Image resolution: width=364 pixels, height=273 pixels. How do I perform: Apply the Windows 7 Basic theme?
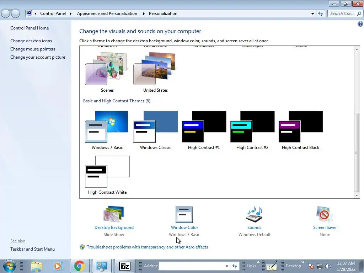(x=107, y=127)
